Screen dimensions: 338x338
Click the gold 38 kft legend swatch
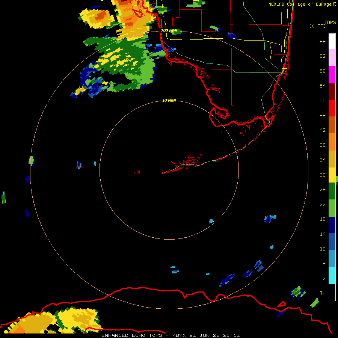[x=332, y=159]
